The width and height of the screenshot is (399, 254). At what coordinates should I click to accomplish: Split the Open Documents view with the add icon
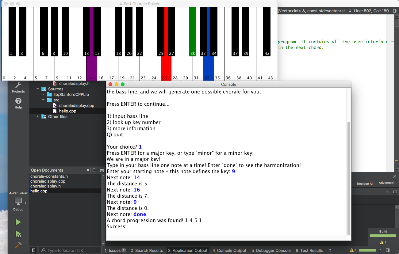(x=95, y=170)
